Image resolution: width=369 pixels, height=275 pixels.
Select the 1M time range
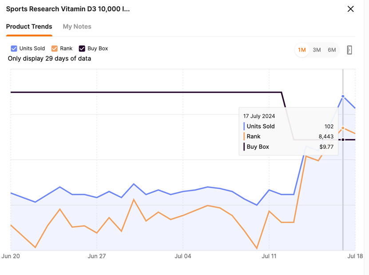tap(302, 50)
